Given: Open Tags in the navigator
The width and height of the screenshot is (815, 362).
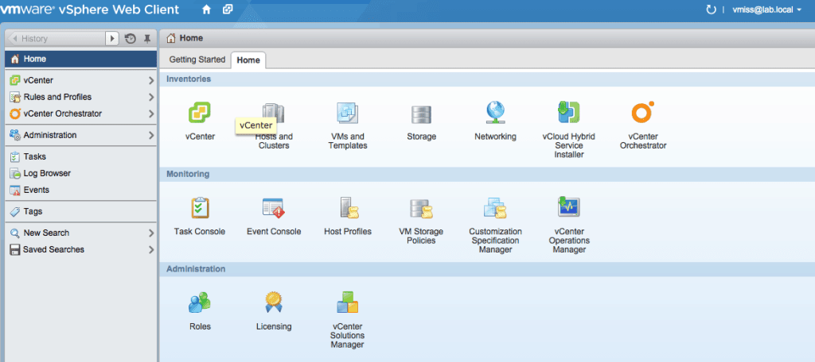Looking at the screenshot, I should [x=80, y=212].
